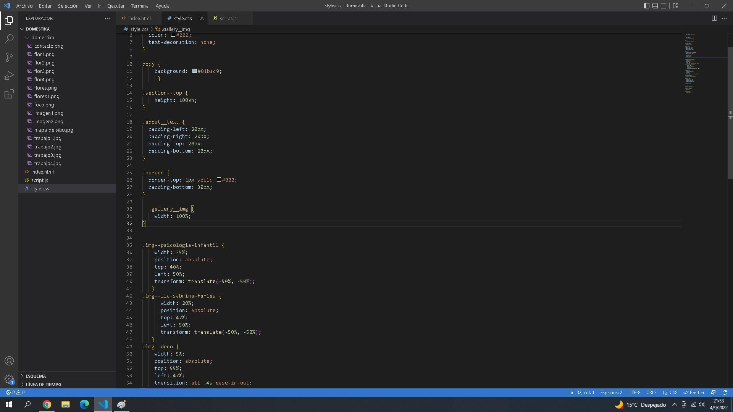The width and height of the screenshot is (733, 412).
Task: Open the Terminal menu
Action: click(140, 6)
